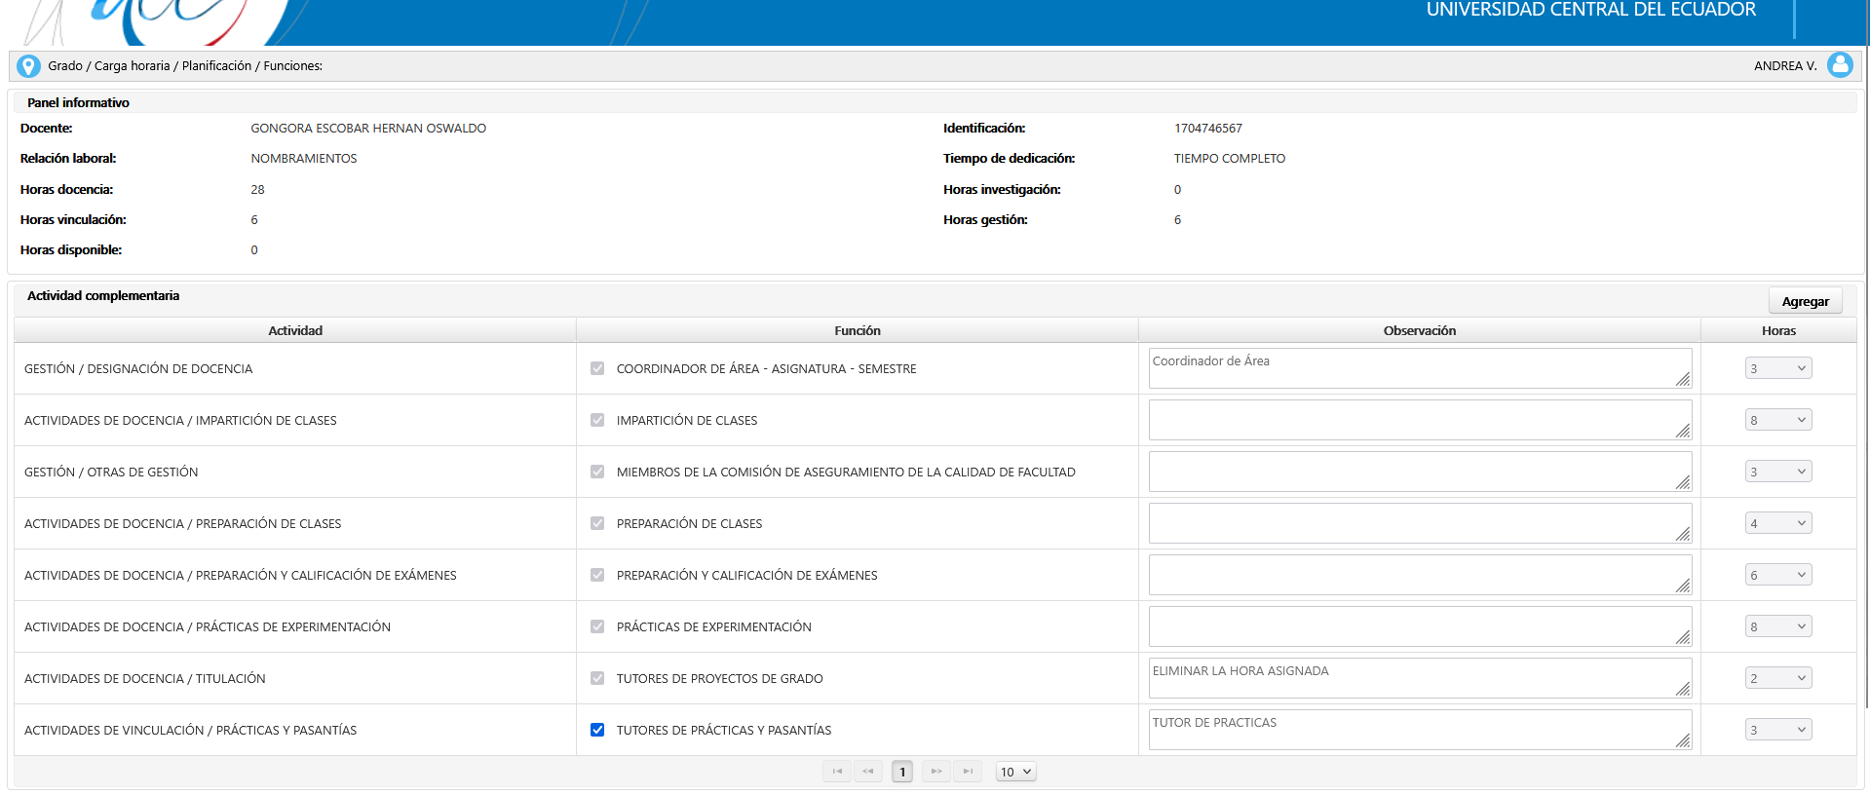Toggle the Preparación de Clases function checkbox
Image resolution: width=1870 pixels, height=795 pixels.
point(597,523)
